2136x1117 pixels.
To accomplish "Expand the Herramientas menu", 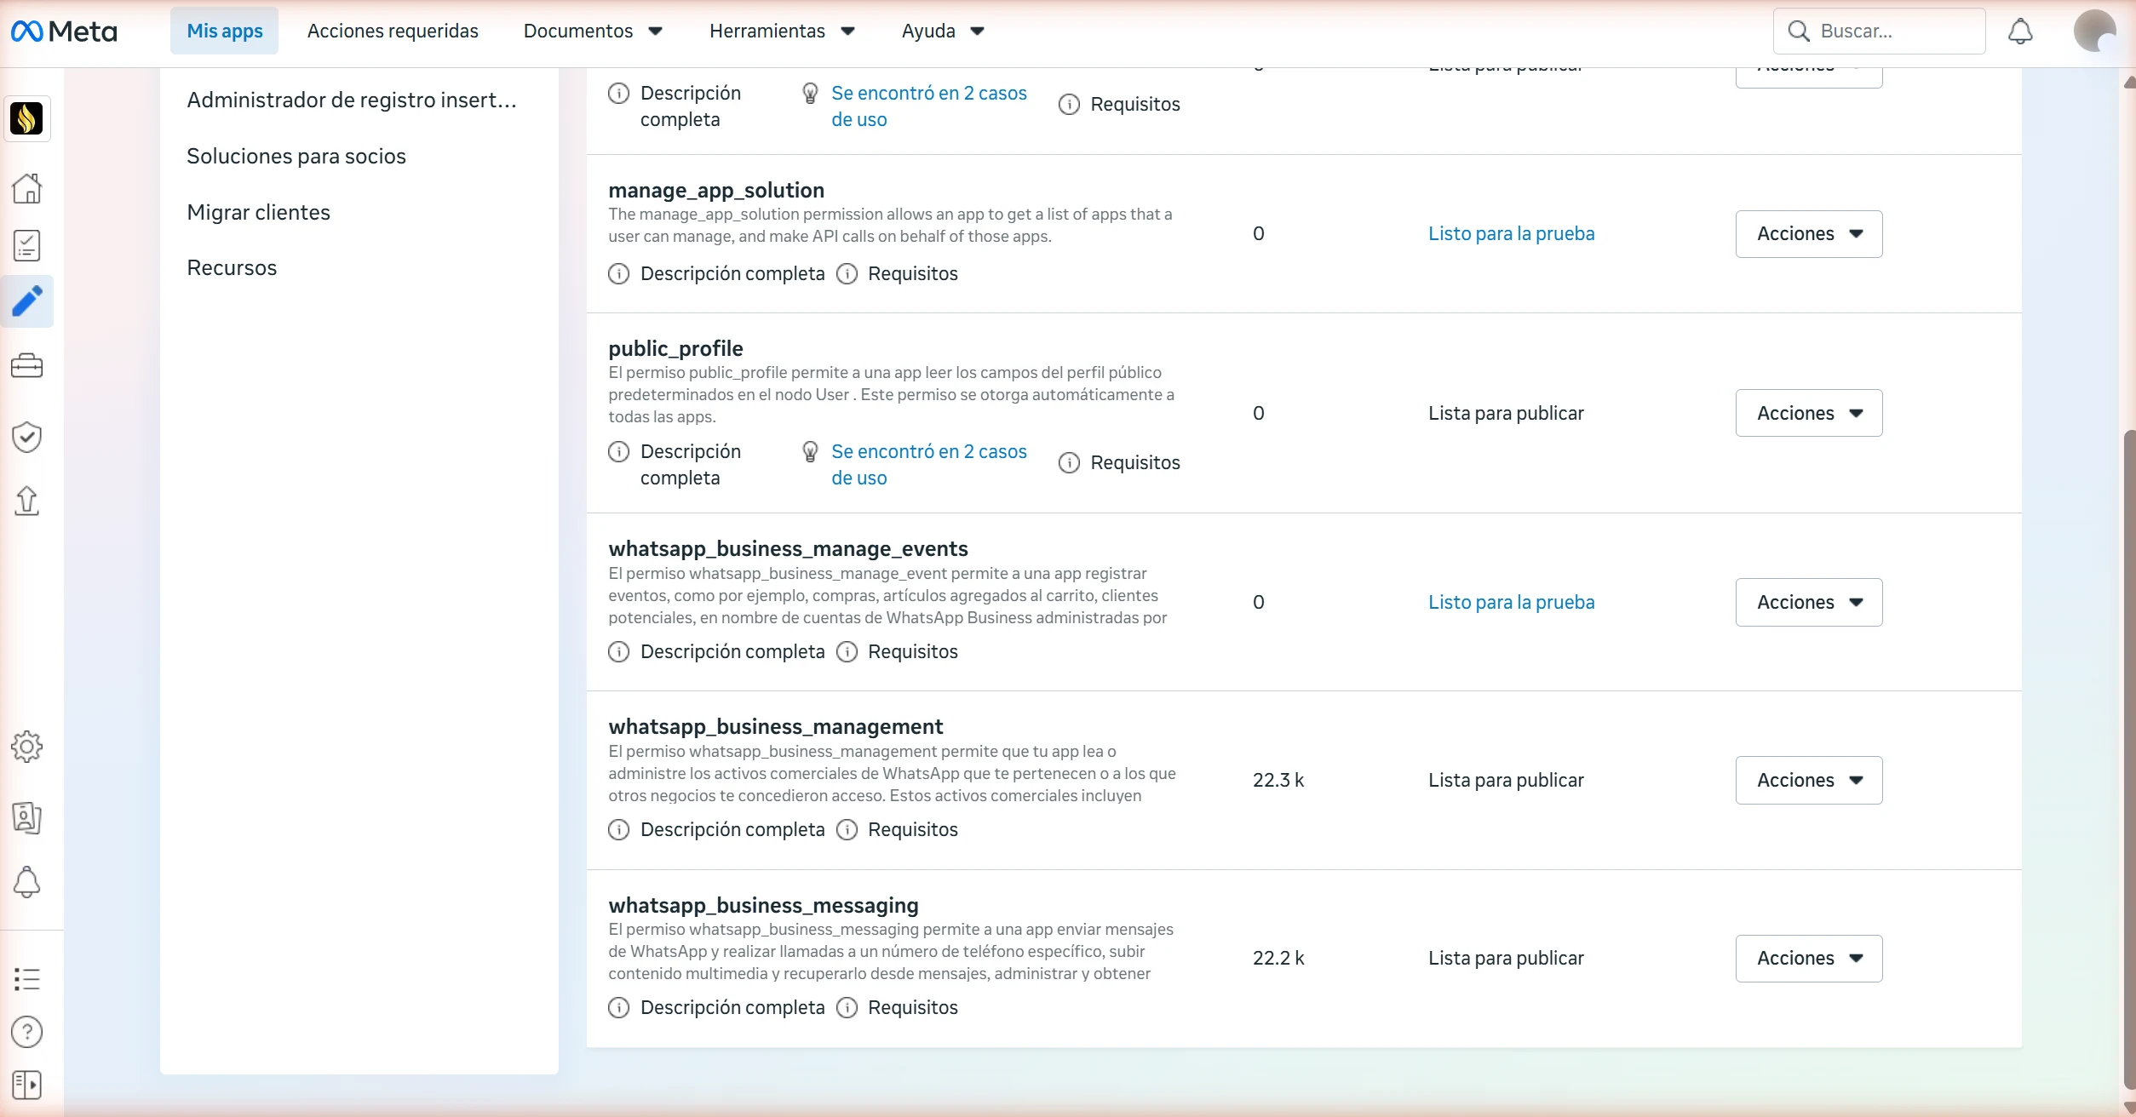I will point(782,32).
